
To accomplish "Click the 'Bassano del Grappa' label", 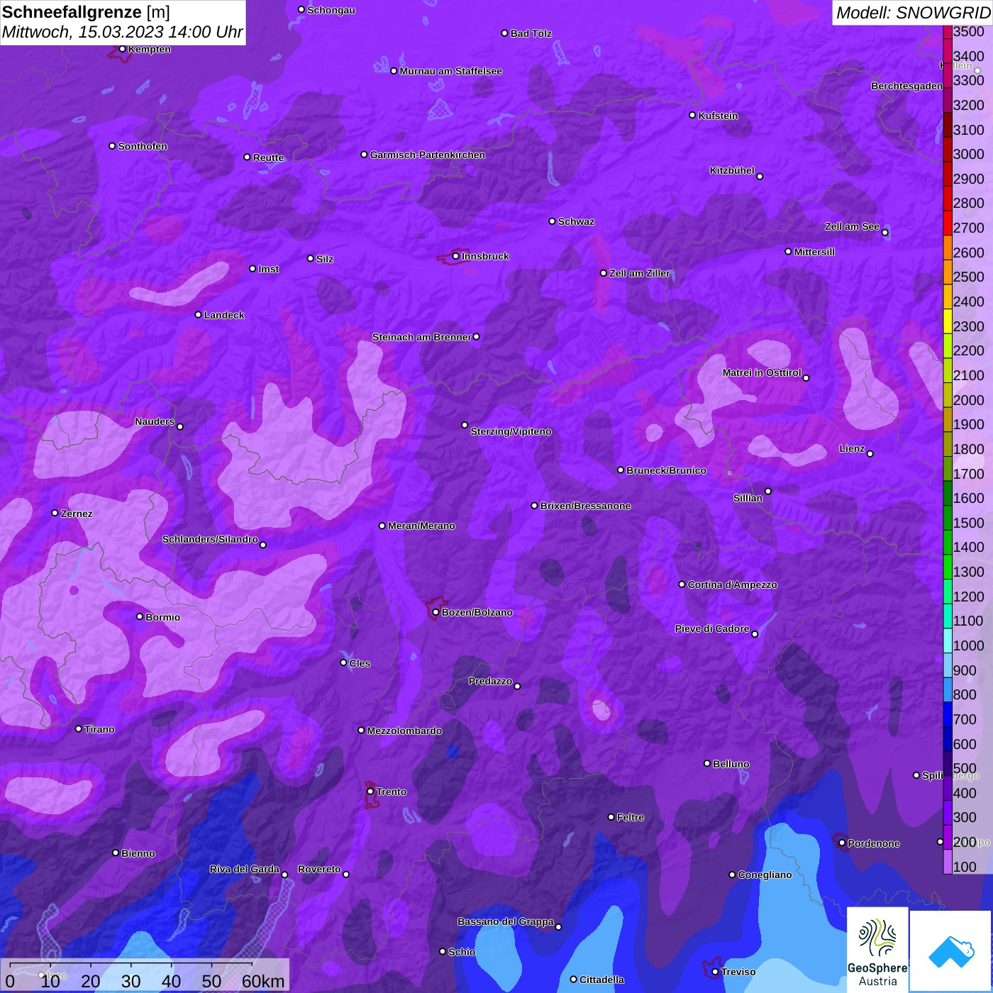I will click(x=506, y=921).
